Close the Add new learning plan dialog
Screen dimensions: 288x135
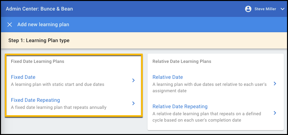coord(10,25)
